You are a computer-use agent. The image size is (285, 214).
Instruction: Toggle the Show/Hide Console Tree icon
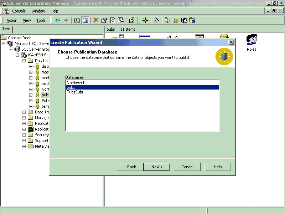click(x=85, y=20)
